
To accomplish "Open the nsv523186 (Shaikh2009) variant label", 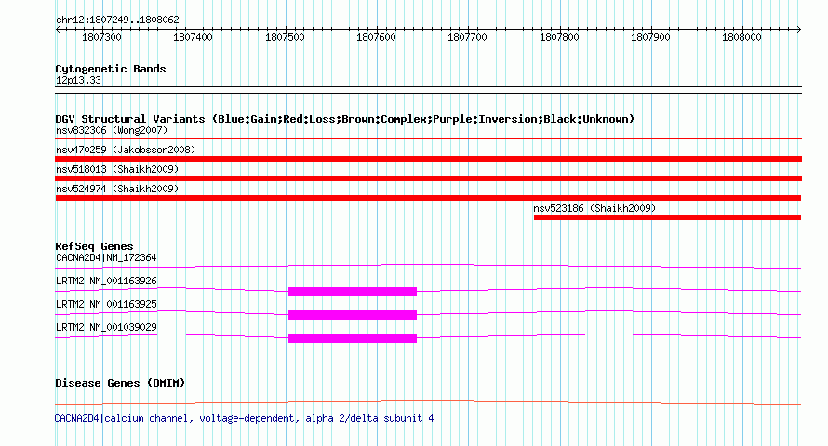I will pos(594,208).
